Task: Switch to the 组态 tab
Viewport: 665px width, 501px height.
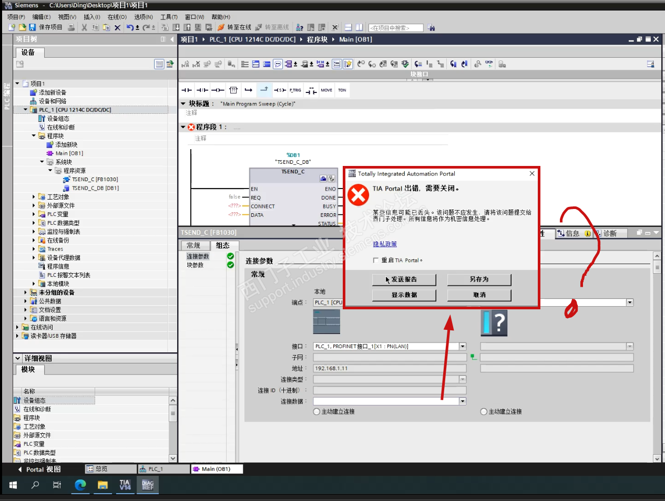Action: pos(223,245)
